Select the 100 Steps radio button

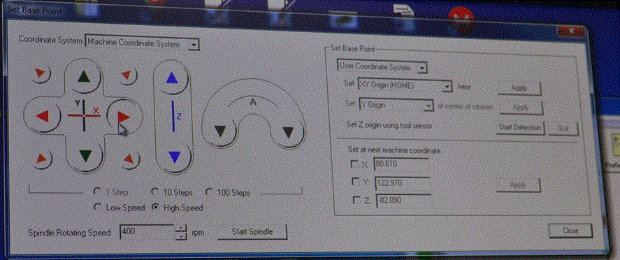click(210, 192)
